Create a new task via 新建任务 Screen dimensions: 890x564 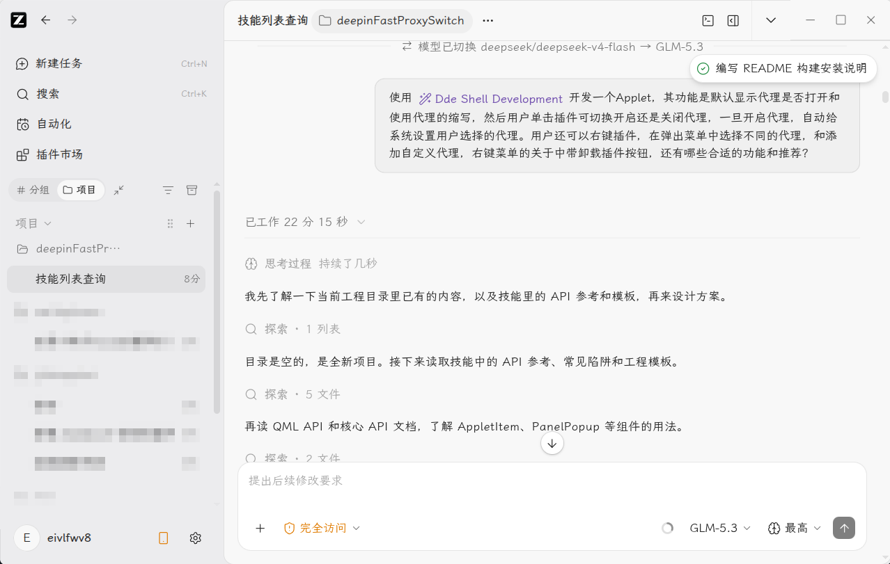pos(111,63)
